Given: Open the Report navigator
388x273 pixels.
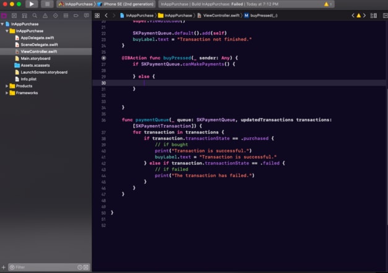Looking at the screenshot, I should [86, 16].
